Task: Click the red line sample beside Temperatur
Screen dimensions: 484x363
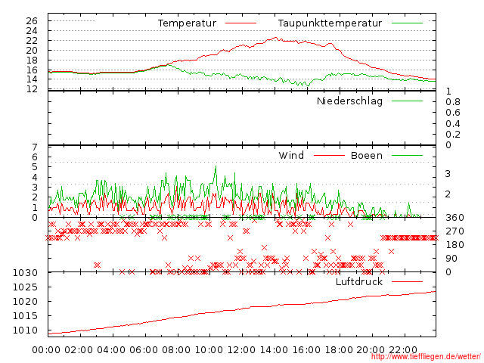Action: pos(240,23)
